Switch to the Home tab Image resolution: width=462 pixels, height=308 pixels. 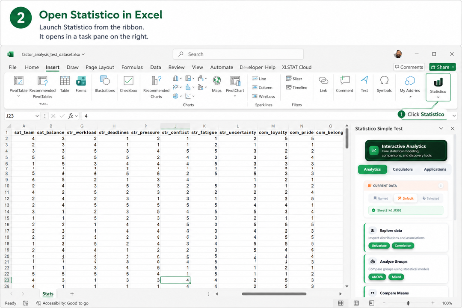tap(32, 67)
